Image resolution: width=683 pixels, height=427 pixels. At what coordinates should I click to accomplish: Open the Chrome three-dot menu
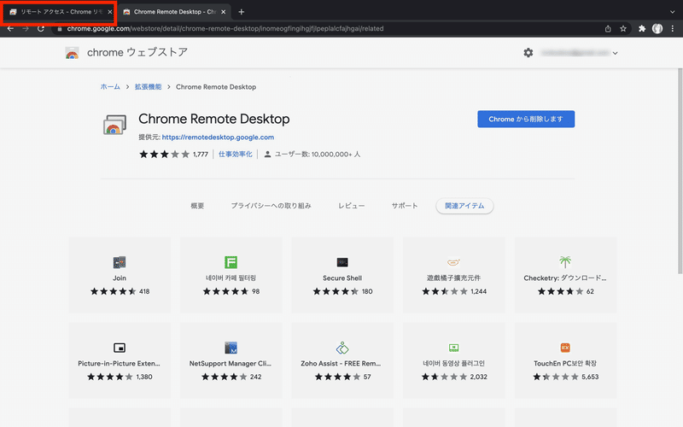[x=673, y=29]
